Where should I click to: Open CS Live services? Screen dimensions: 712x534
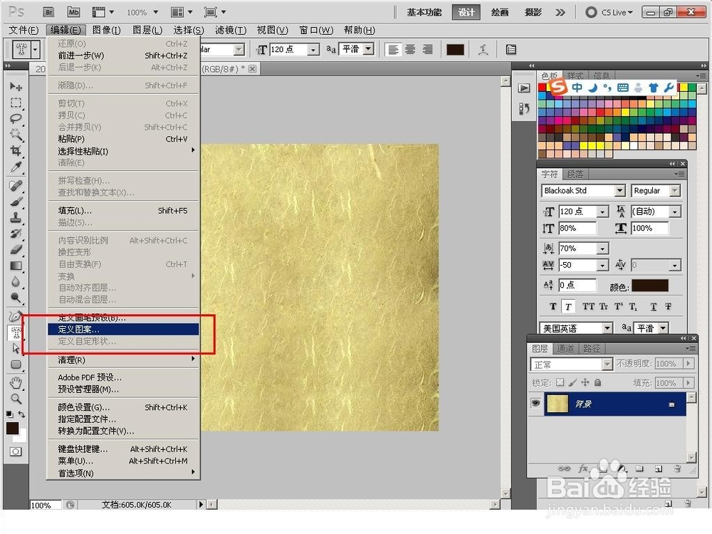pyautogui.click(x=609, y=11)
